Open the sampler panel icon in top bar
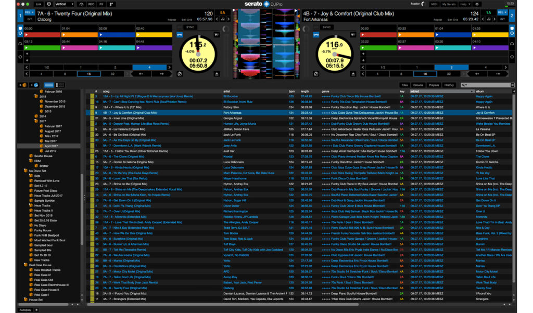 [x=111, y=4]
